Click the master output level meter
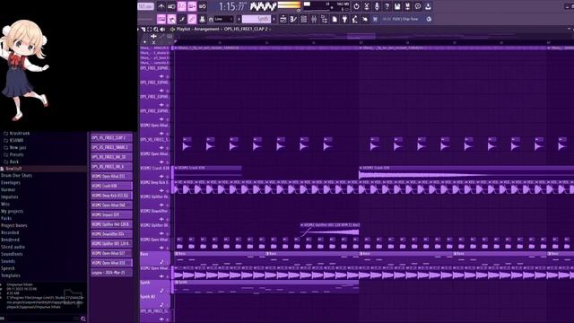This screenshot has width=574, height=323. click(x=289, y=5)
